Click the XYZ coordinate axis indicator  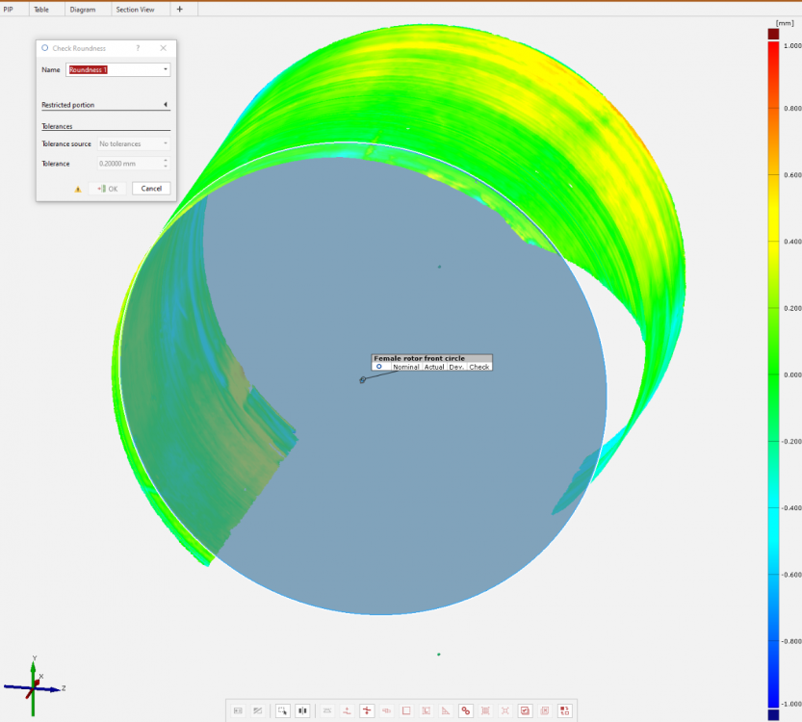click(x=34, y=686)
